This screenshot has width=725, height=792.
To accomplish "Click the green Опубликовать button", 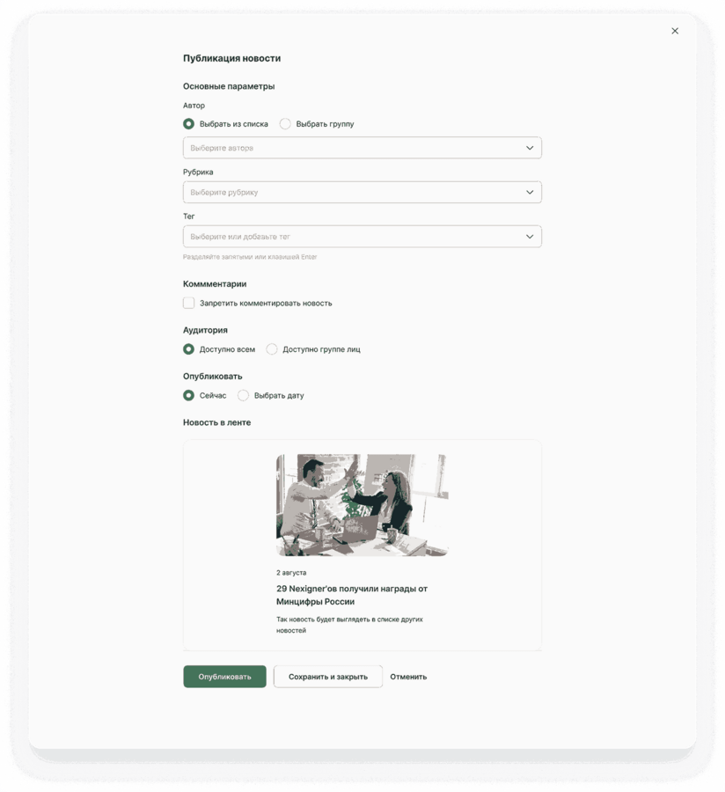I will click(224, 677).
